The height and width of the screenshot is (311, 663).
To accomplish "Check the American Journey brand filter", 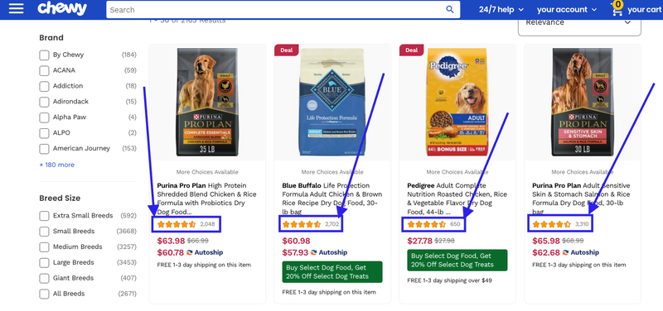I will click(x=44, y=149).
